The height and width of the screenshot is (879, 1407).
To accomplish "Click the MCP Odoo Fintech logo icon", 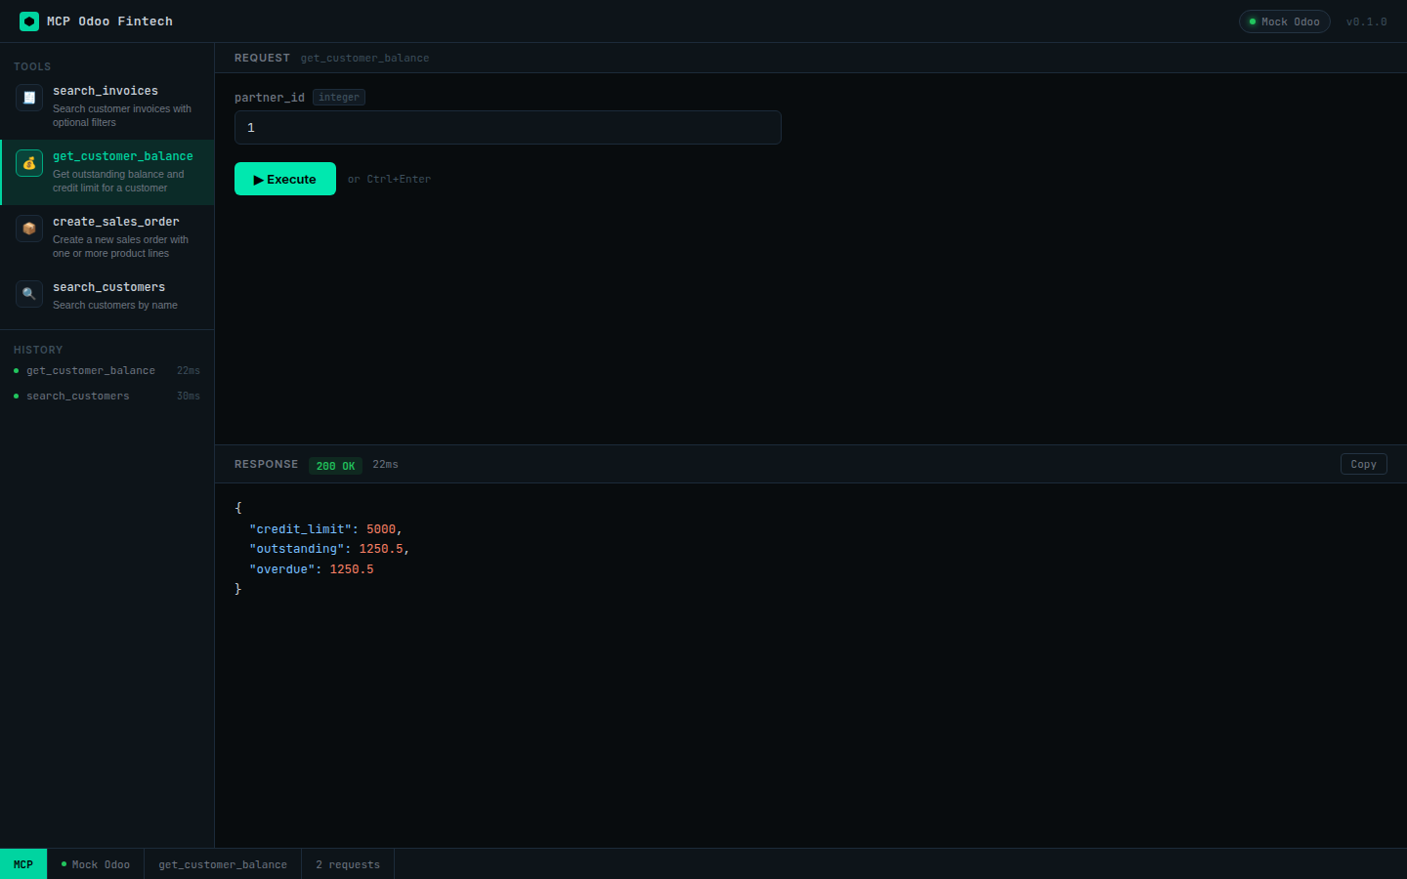I will point(29,21).
